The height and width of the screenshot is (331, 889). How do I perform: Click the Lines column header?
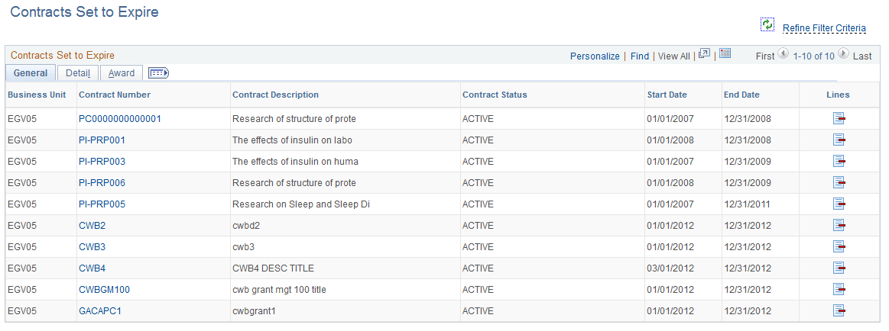(838, 95)
